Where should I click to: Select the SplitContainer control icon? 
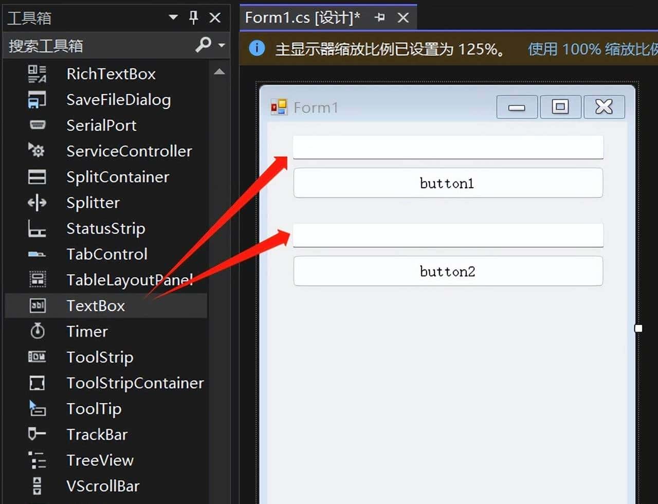(37, 177)
